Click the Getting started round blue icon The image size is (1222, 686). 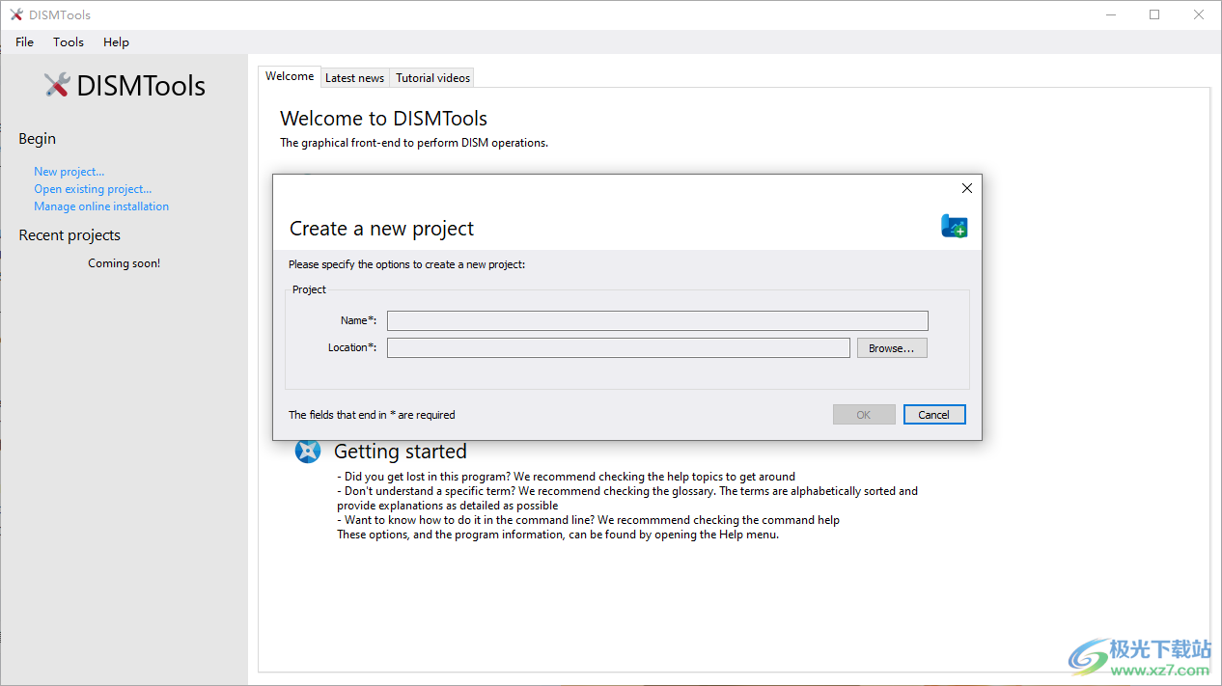point(307,451)
